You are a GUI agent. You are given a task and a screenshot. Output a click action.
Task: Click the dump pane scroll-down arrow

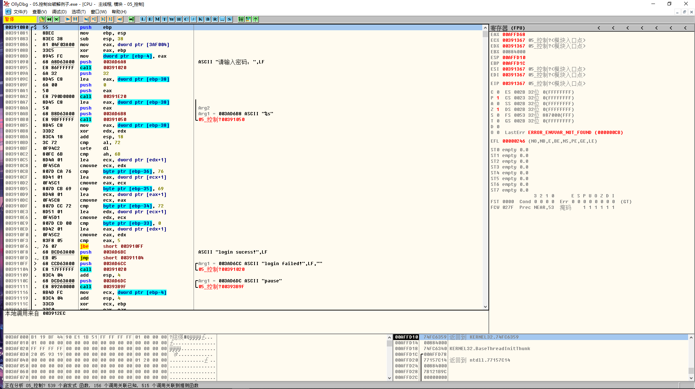coord(389,378)
